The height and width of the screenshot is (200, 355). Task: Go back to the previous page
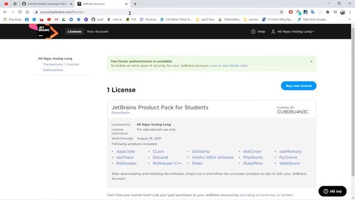coord(5,12)
